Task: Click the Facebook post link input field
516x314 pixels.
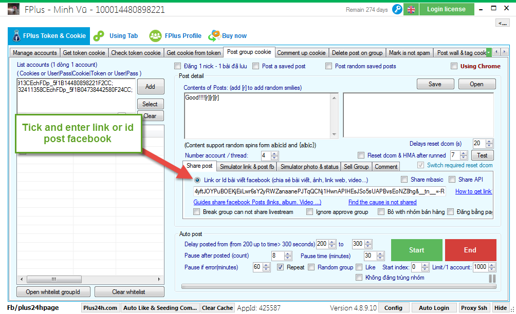Action: [x=320, y=191]
